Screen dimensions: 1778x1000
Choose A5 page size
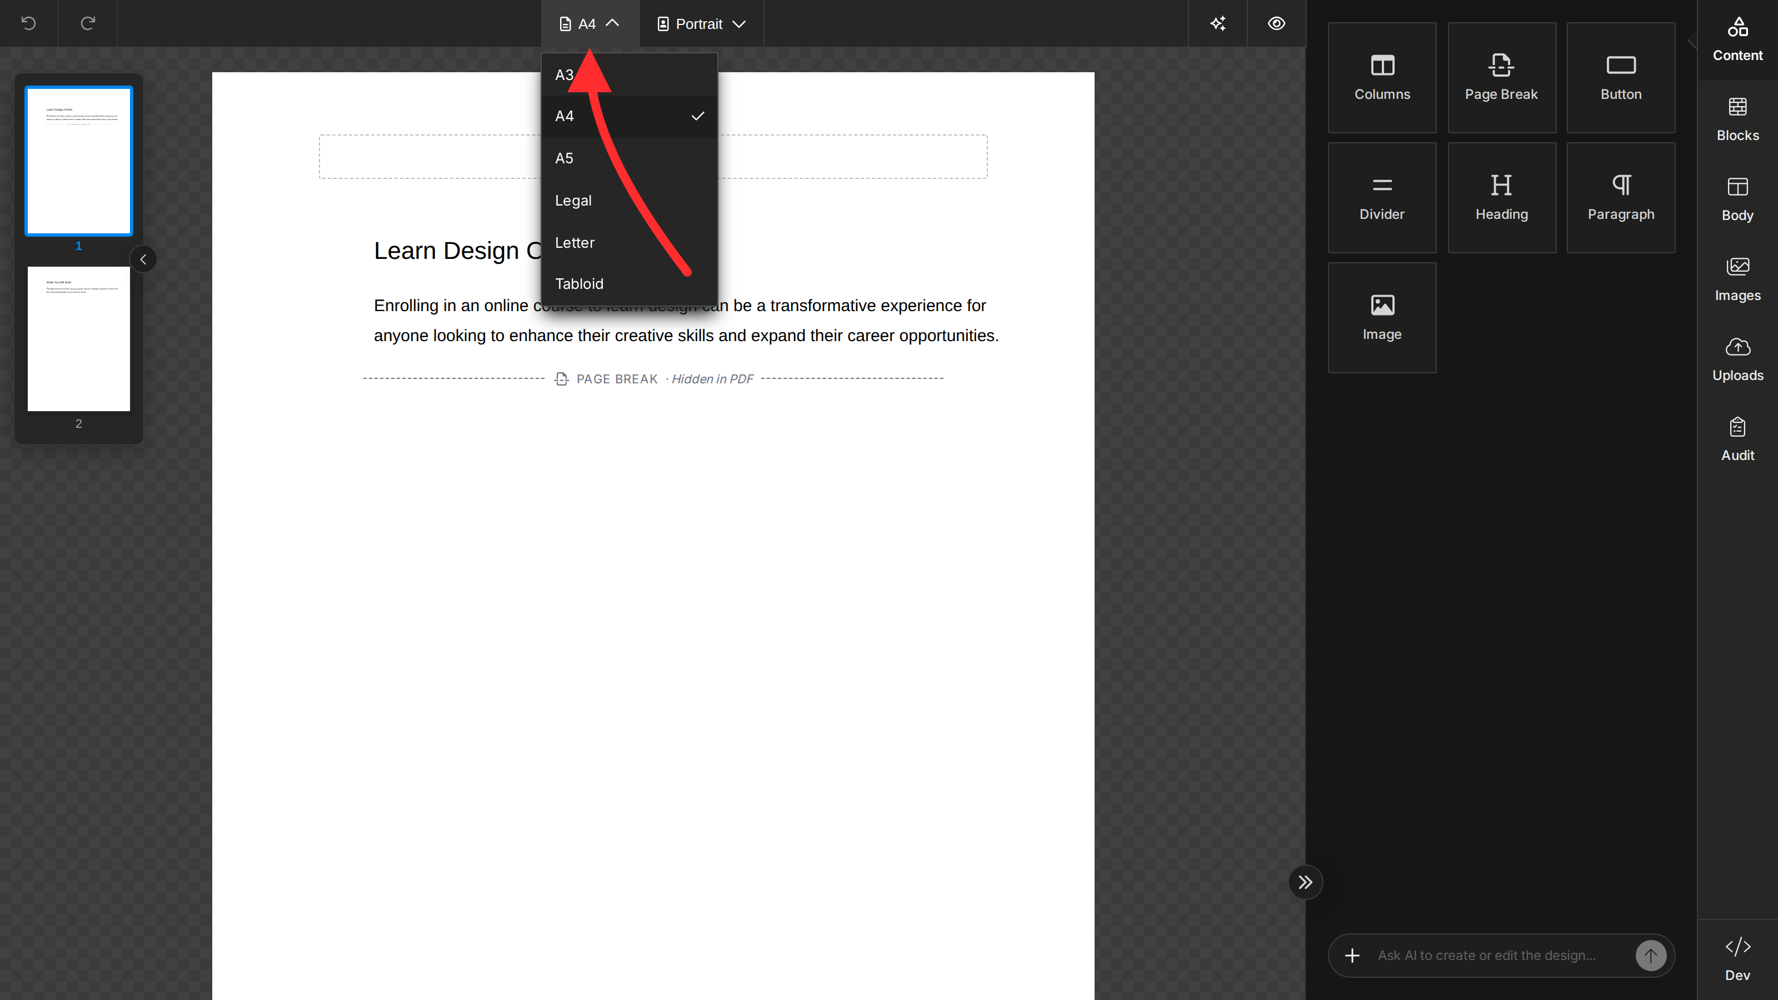(630, 158)
